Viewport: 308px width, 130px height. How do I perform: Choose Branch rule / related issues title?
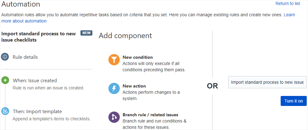pyautogui.click(x=150, y=115)
